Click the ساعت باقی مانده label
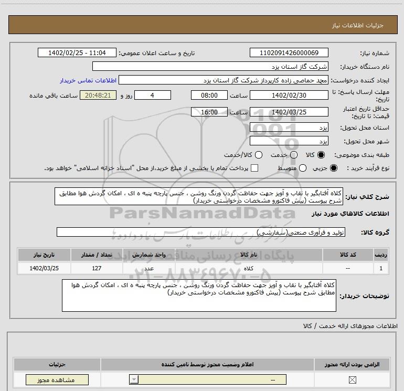Viewport: 404px width, 391px height. click(x=54, y=96)
